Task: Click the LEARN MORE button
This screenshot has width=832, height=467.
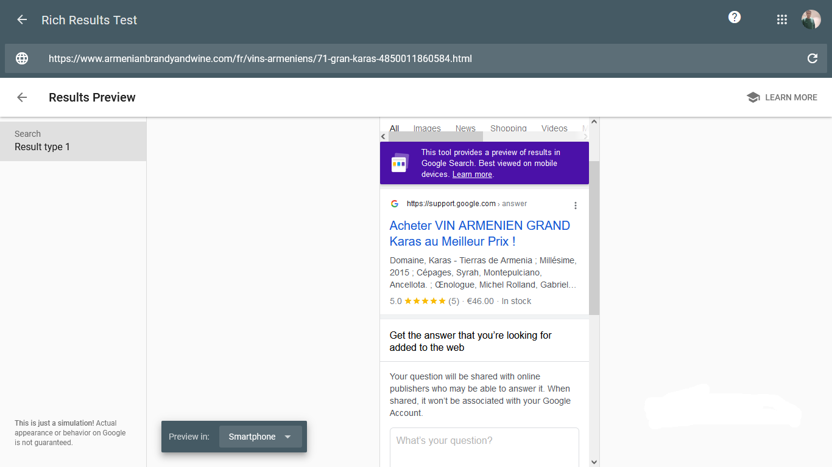Action: tap(782, 97)
